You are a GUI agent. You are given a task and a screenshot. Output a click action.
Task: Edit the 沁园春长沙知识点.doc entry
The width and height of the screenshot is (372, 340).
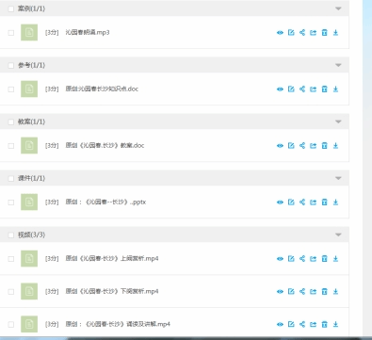(x=291, y=89)
